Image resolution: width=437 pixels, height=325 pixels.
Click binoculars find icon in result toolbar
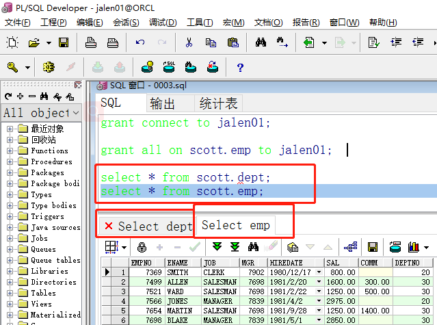tap(253, 247)
